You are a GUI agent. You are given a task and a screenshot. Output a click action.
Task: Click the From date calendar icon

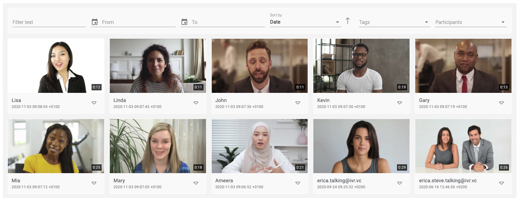point(95,22)
